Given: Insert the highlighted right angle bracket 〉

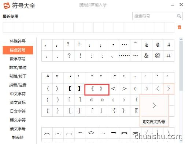Looking at the screenshot, I should [x=169, y=89].
